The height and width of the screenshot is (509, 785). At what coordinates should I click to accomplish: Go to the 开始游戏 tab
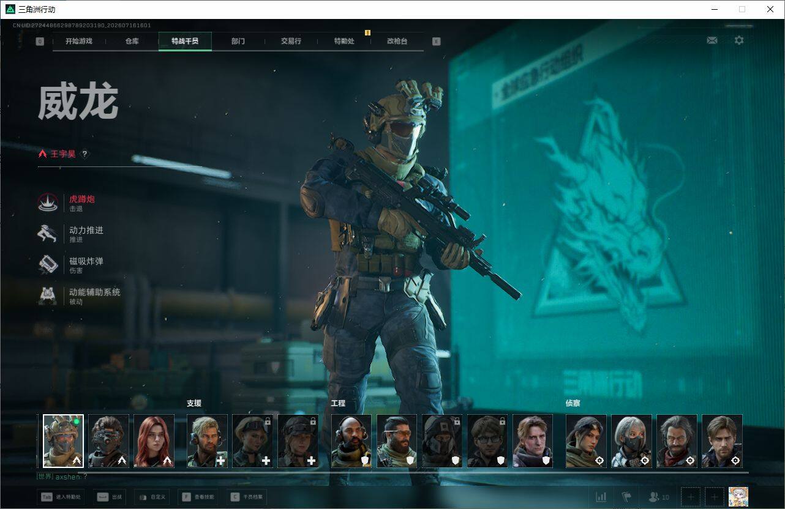[x=79, y=42]
